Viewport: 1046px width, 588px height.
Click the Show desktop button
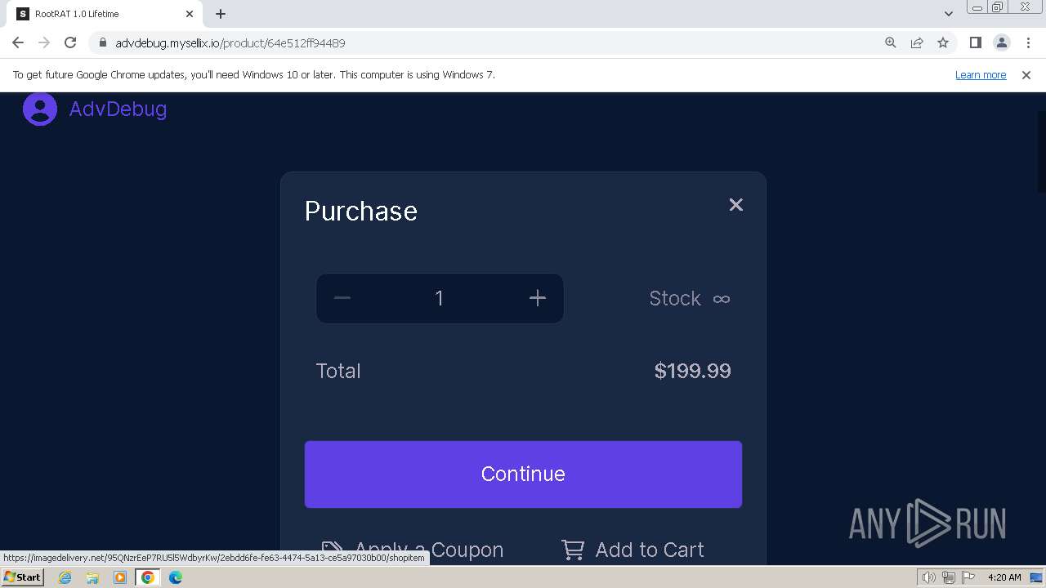[x=1038, y=577]
